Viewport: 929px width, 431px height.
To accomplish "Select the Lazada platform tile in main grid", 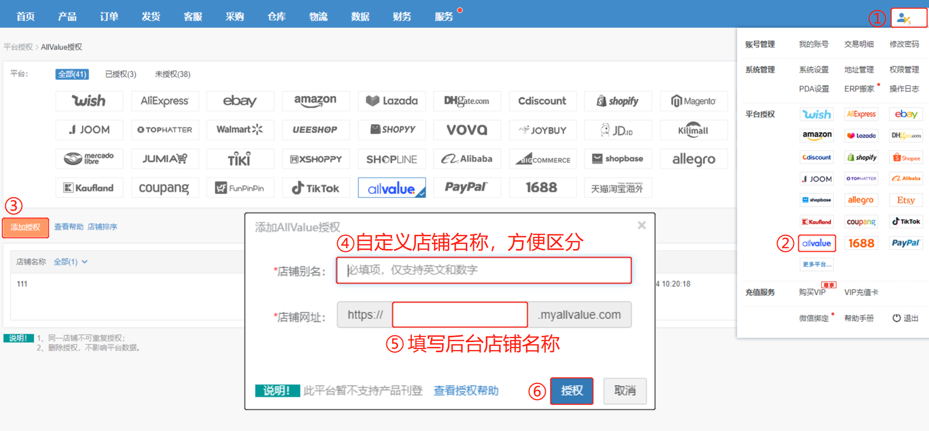I will pyautogui.click(x=392, y=100).
